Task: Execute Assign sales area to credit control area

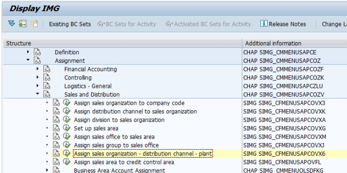Action: [67, 162]
